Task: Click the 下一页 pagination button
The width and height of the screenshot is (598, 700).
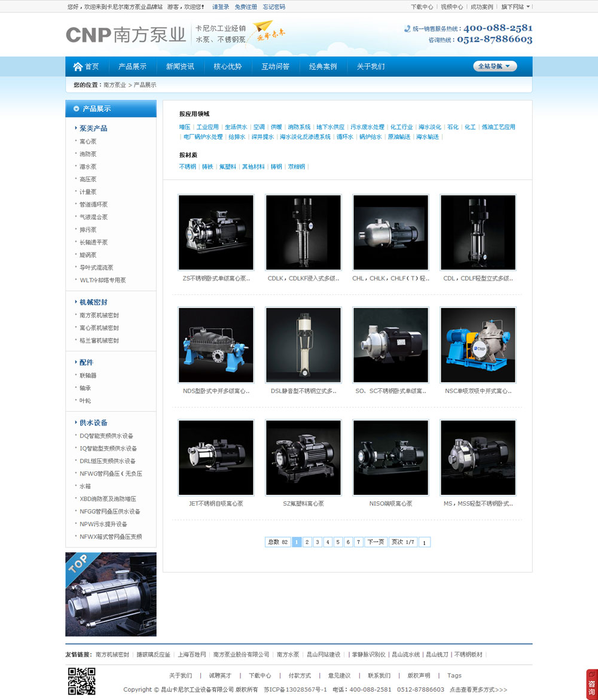Action: [376, 542]
